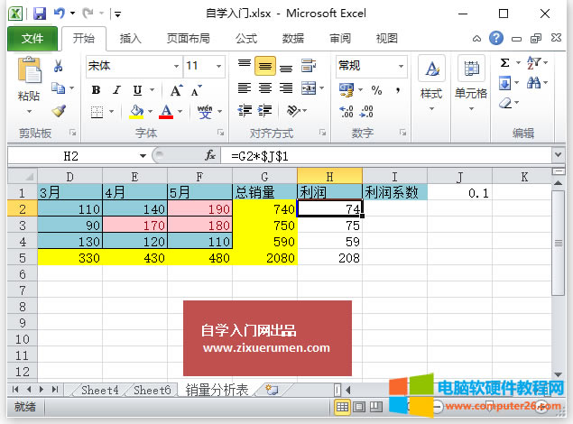Open the 字体 font dialog launcher

pyautogui.click(x=220, y=133)
